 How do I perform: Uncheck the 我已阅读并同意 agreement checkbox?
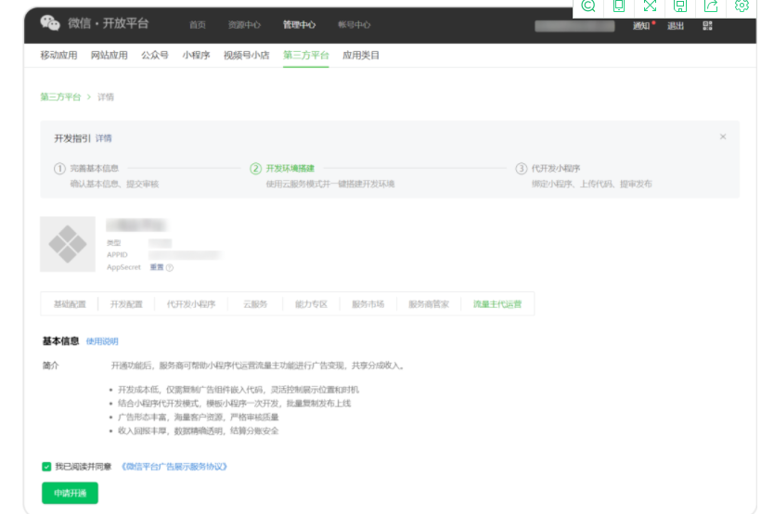46,467
